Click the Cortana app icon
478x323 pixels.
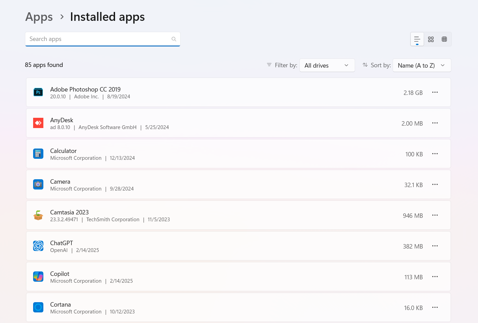coord(38,307)
